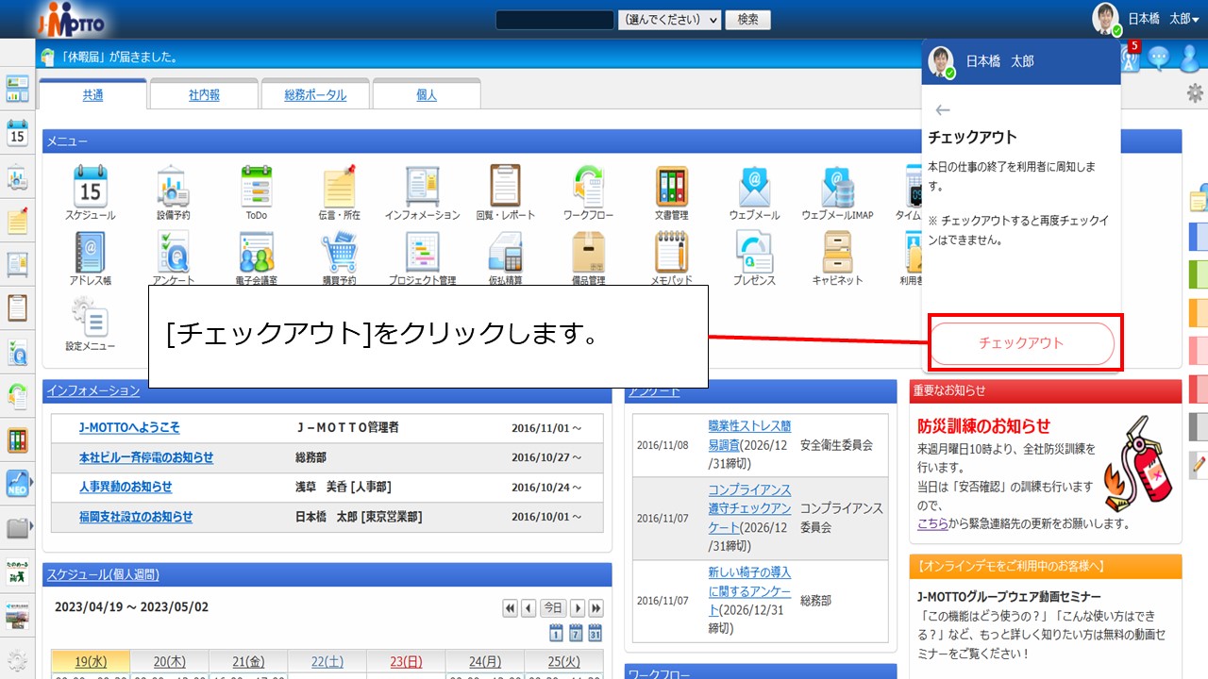Switch to the 社内報 tab
1208x679 pixels.
pyautogui.click(x=204, y=95)
